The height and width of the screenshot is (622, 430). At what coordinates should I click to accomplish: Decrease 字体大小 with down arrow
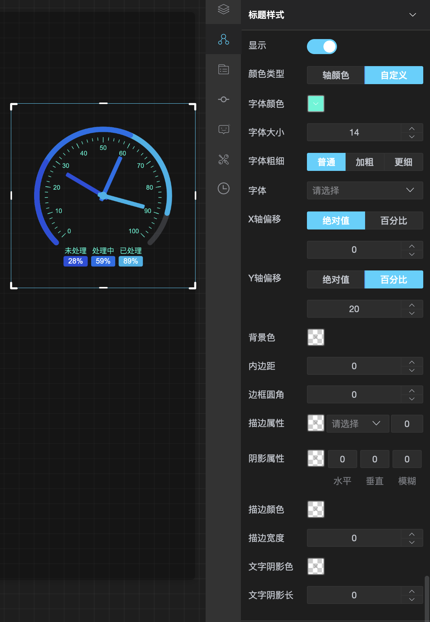click(412, 137)
